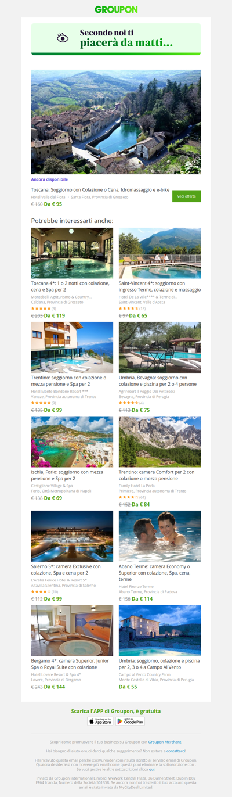Image resolution: width=232 pixels, height=797 pixels.
Task: View the Salerno 5* hotel night image
Action: click(72, 536)
